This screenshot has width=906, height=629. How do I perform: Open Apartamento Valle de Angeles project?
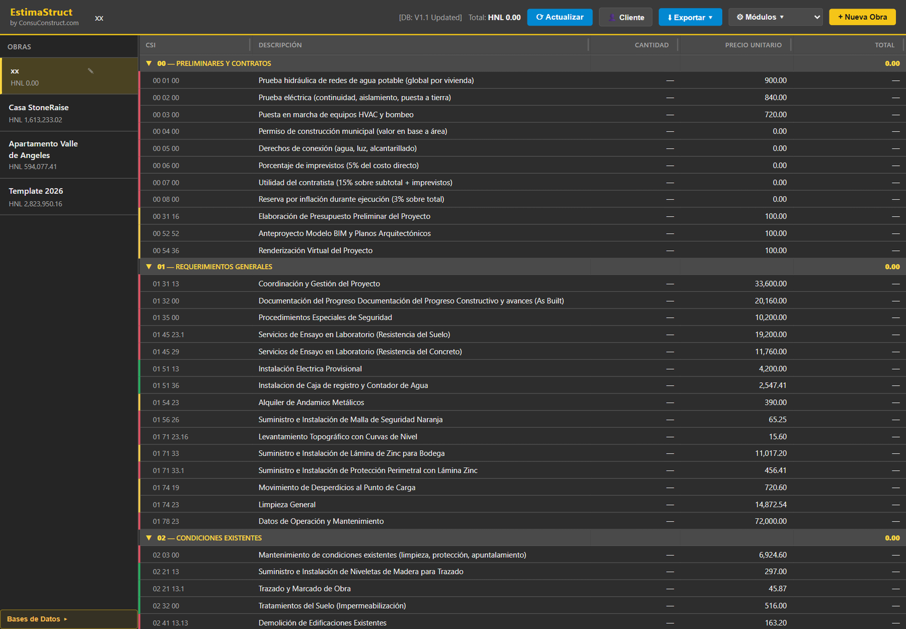pos(69,155)
